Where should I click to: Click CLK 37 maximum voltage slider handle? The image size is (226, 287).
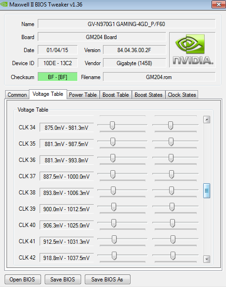171,174
